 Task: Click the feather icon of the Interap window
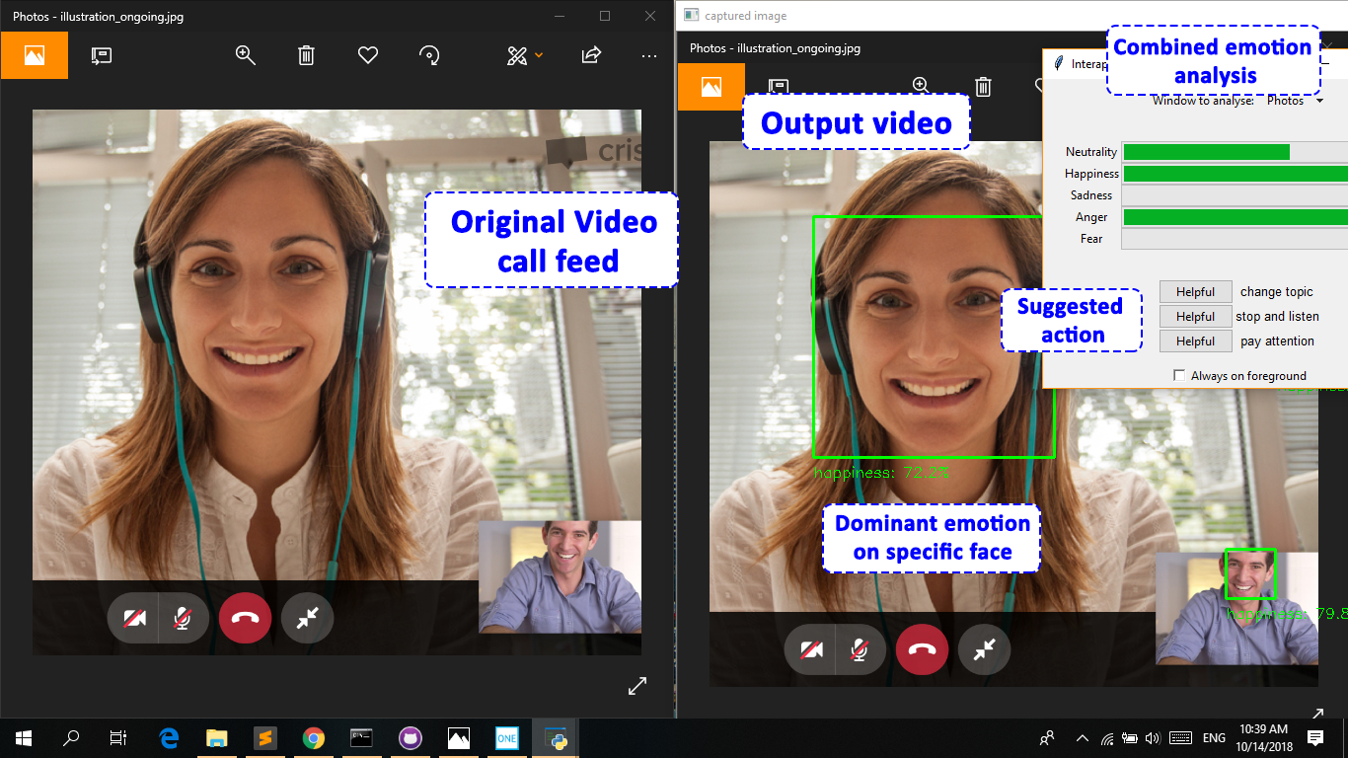coord(1059,63)
